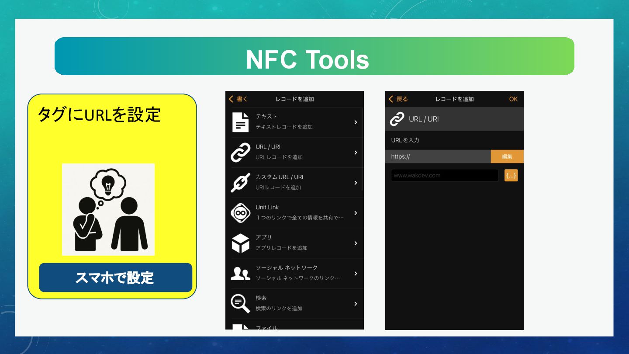The image size is (629, 354).
Task: Open chevron on 検索 row
Action: [356, 304]
